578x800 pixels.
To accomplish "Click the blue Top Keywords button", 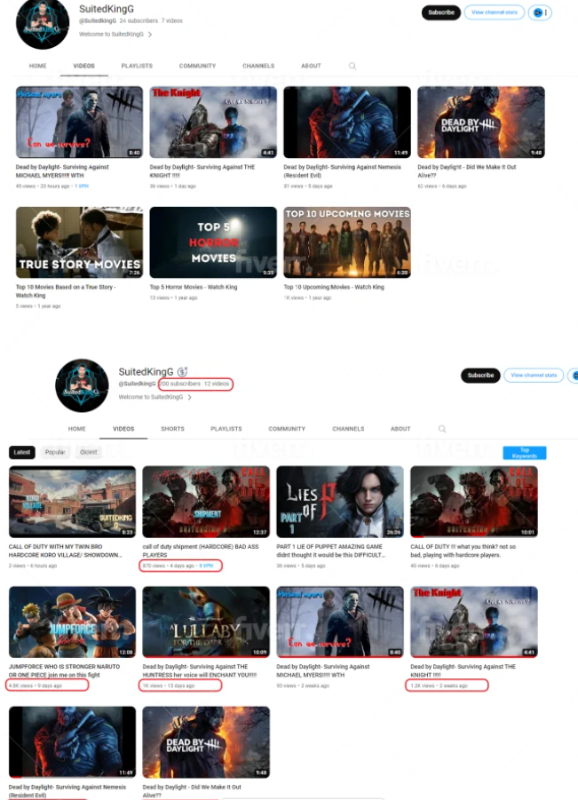I will click(524, 453).
